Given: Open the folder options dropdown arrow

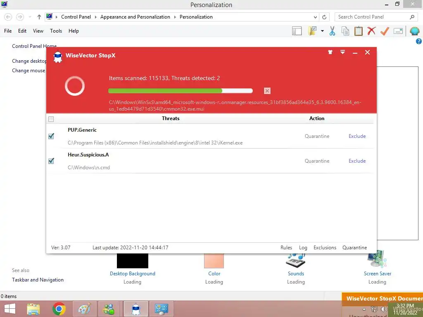Looking at the screenshot, I should pyautogui.click(x=322, y=31).
